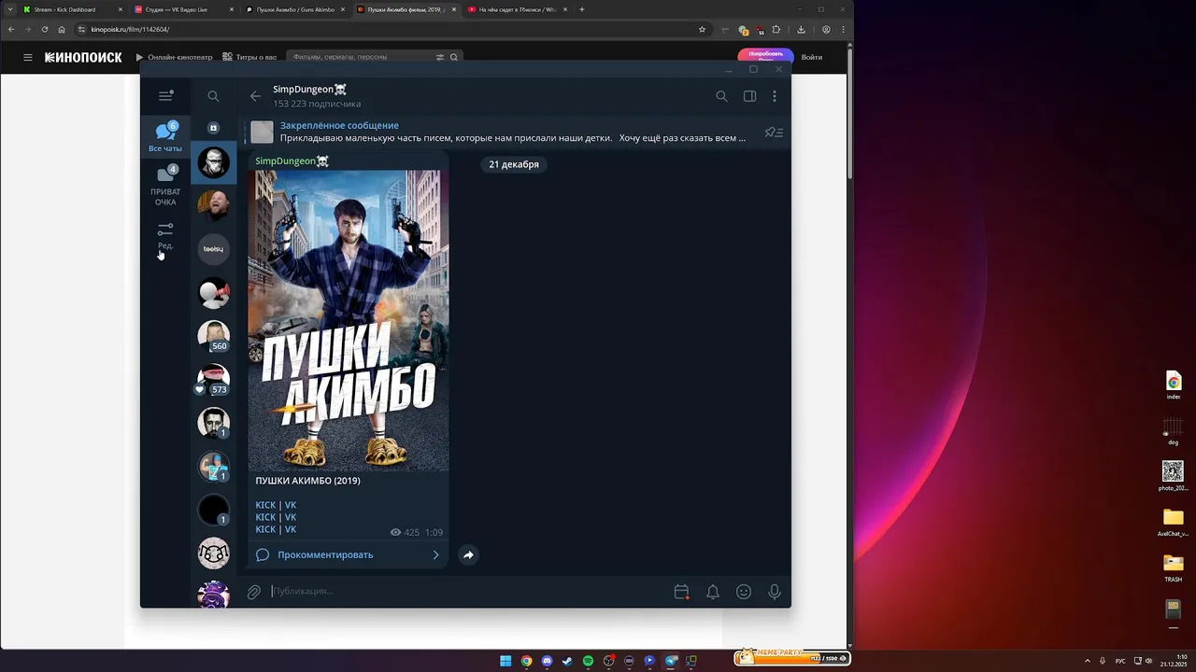The image size is (1196, 672).
Task: Open Kinopoisk advanced search filter icon
Action: (x=440, y=57)
